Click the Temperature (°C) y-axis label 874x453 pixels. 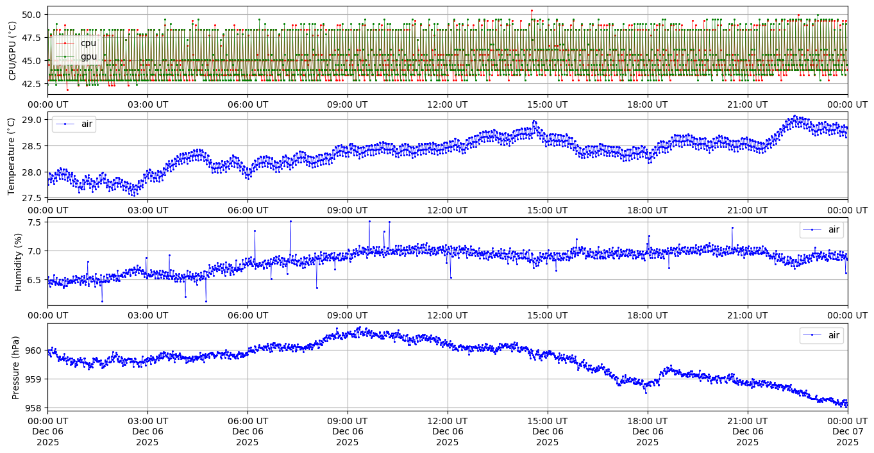(x=13, y=156)
